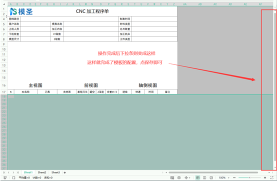Viewport: 277px width, 181px height.
Task: Click the select-all corner triangle
Action: pos(4,4)
